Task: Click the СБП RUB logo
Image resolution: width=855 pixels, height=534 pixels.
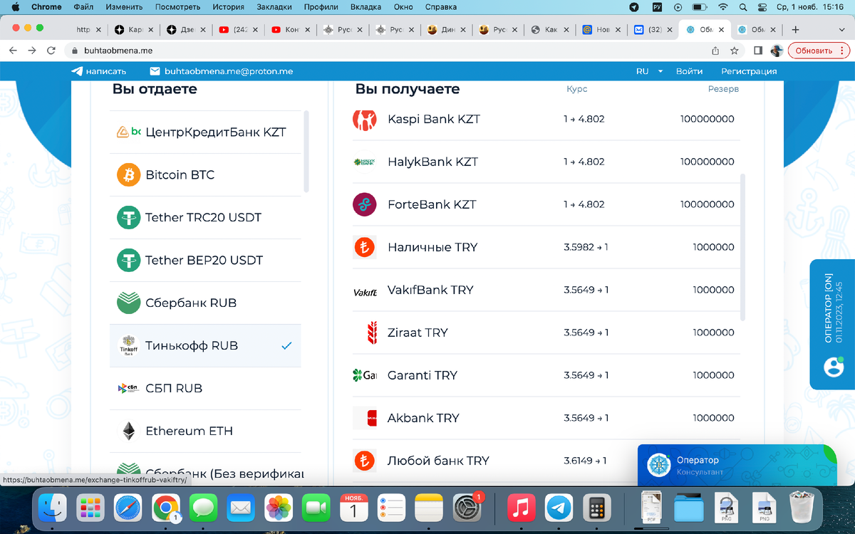Action: point(129,388)
